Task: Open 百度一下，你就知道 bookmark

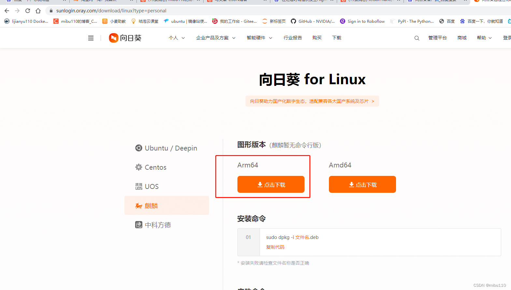Action: [x=481, y=21]
